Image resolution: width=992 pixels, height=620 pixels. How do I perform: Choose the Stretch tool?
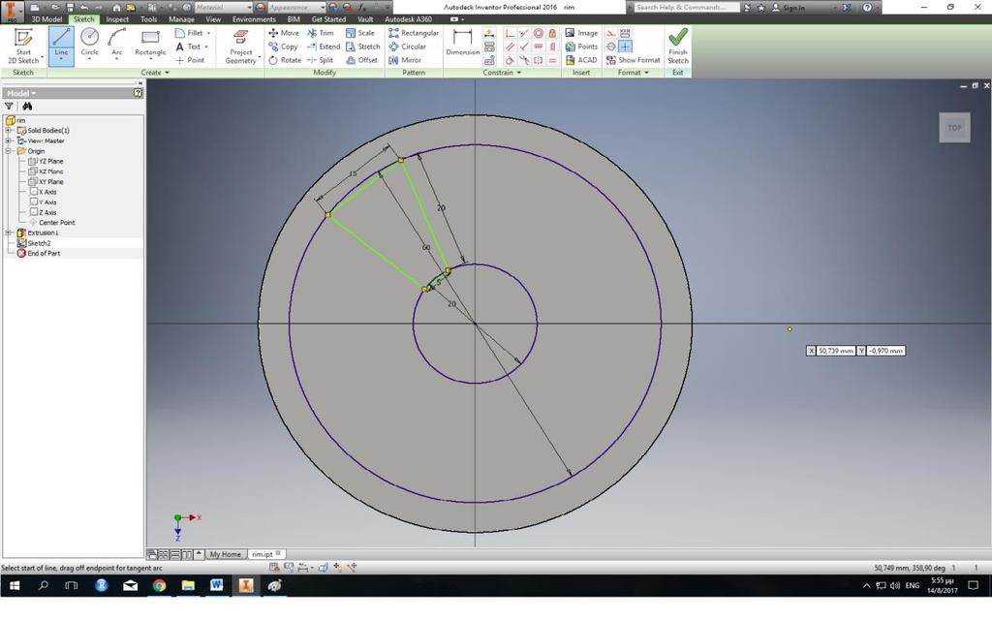[362, 46]
